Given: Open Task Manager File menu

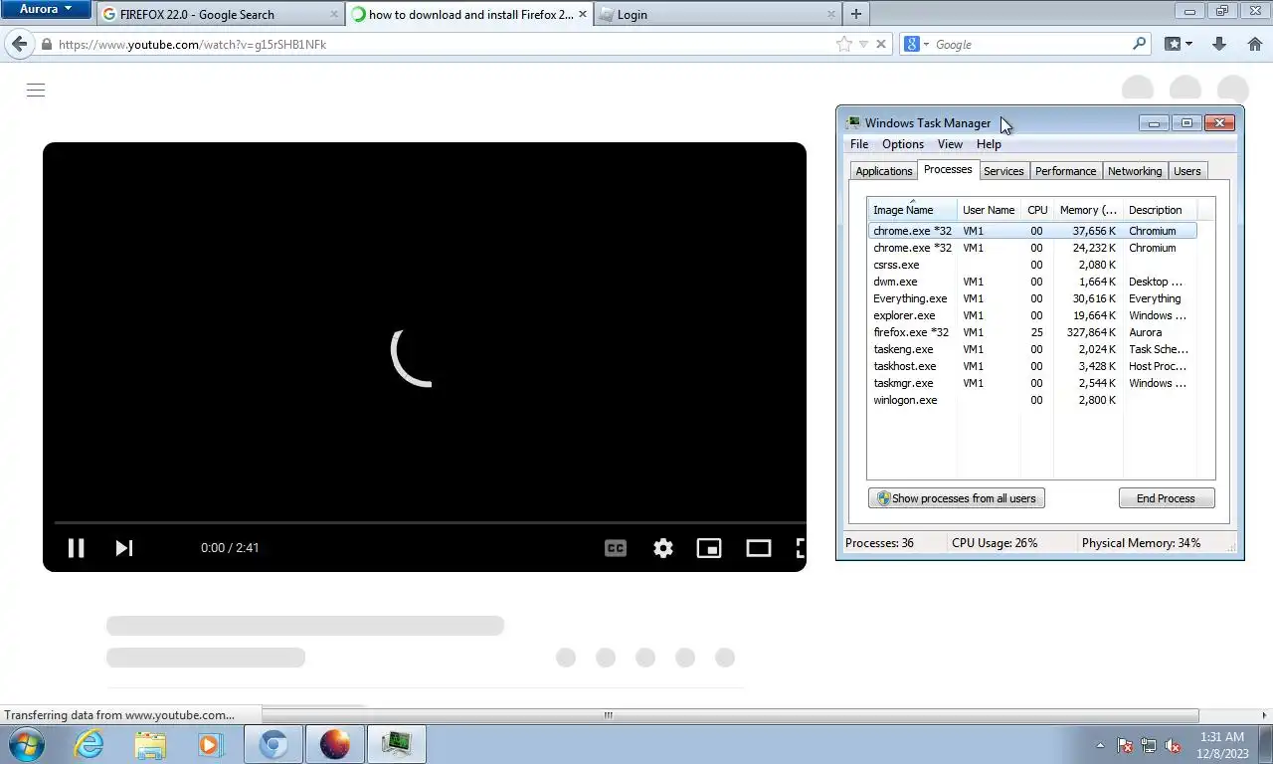Looking at the screenshot, I should (859, 144).
